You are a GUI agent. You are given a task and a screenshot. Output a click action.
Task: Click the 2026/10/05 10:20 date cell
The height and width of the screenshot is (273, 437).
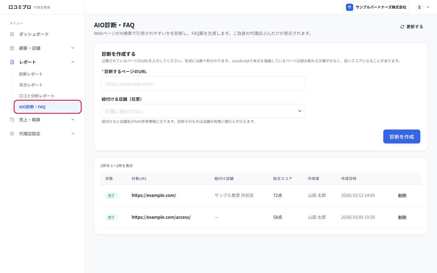358,217
